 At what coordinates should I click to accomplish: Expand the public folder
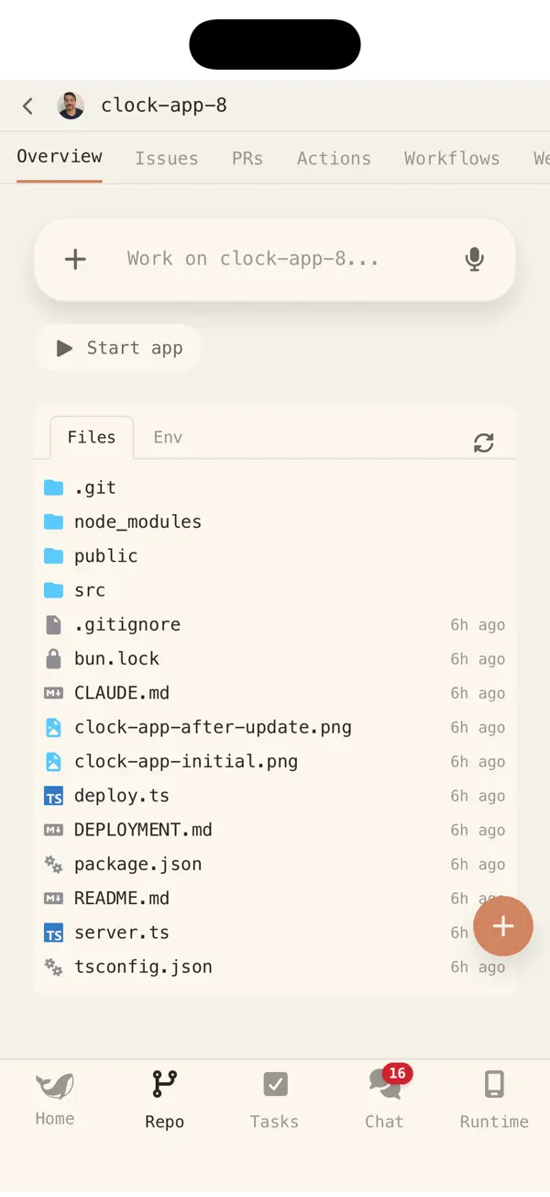[105, 555]
